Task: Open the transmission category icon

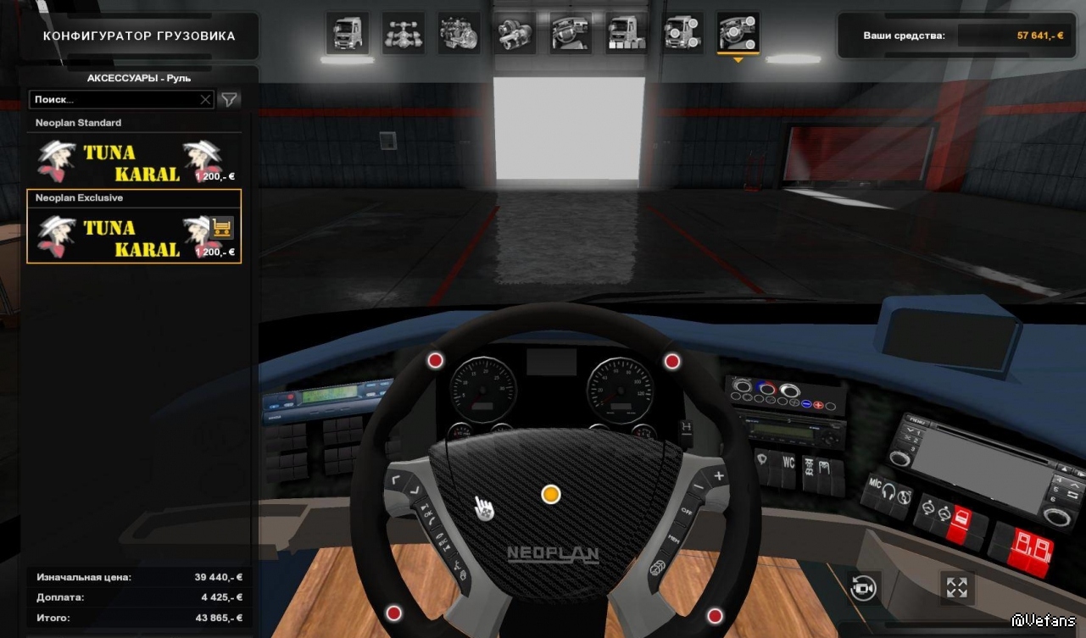Action: point(515,33)
